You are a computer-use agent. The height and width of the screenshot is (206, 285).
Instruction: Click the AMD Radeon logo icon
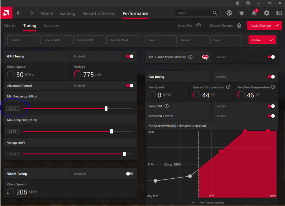coord(6,13)
